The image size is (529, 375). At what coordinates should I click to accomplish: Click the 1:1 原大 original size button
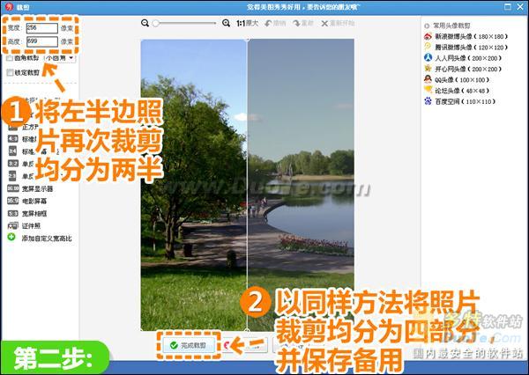click(x=247, y=23)
